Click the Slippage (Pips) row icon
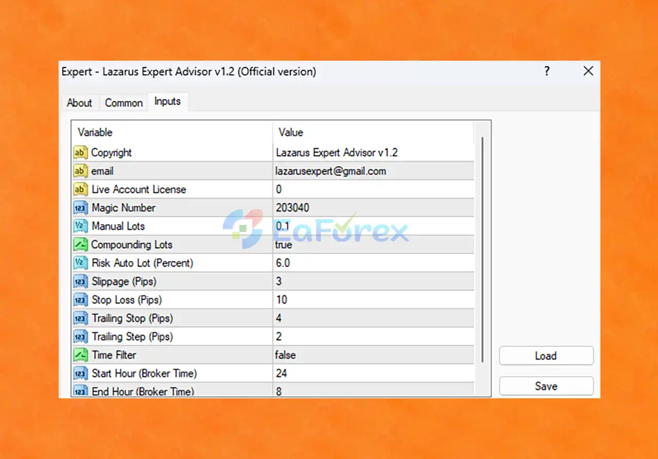The height and width of the screenshot is (459, 658). tap(81, 282)
